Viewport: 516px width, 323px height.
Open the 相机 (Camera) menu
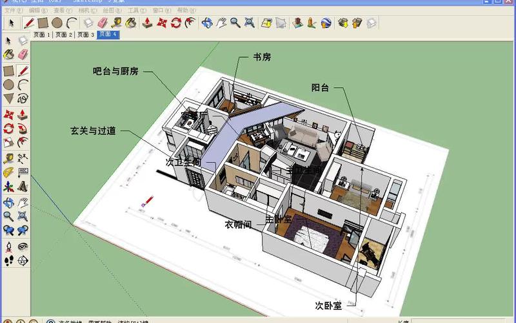click(x=88, y=10)
